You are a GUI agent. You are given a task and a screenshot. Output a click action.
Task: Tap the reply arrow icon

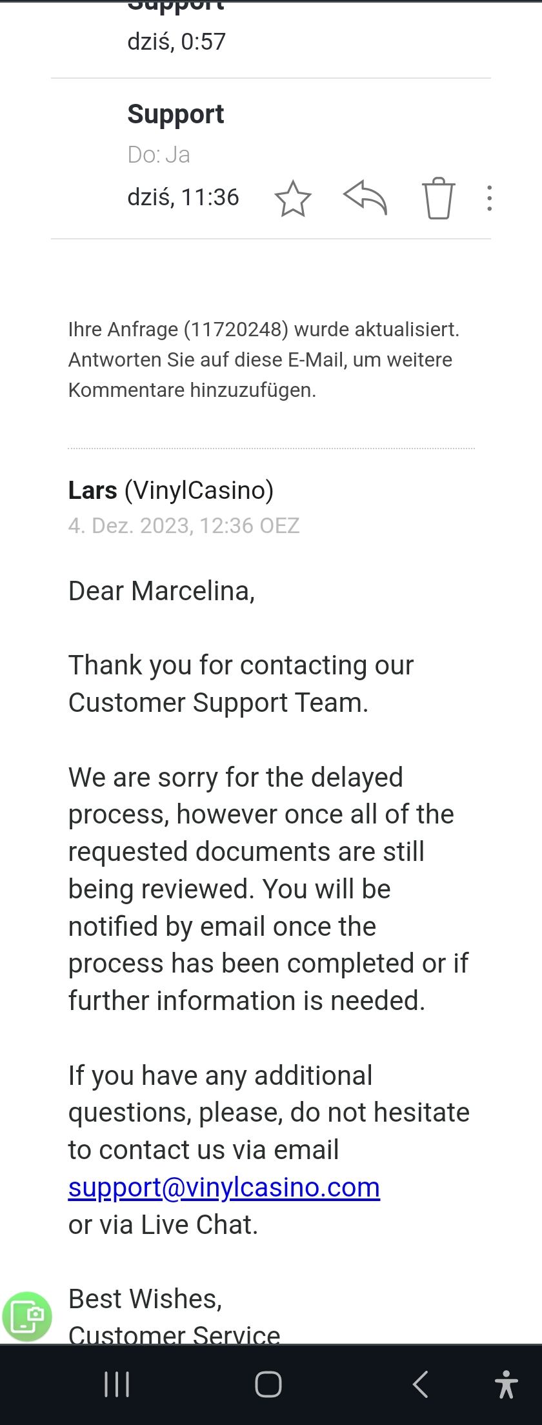click(365, 197)
